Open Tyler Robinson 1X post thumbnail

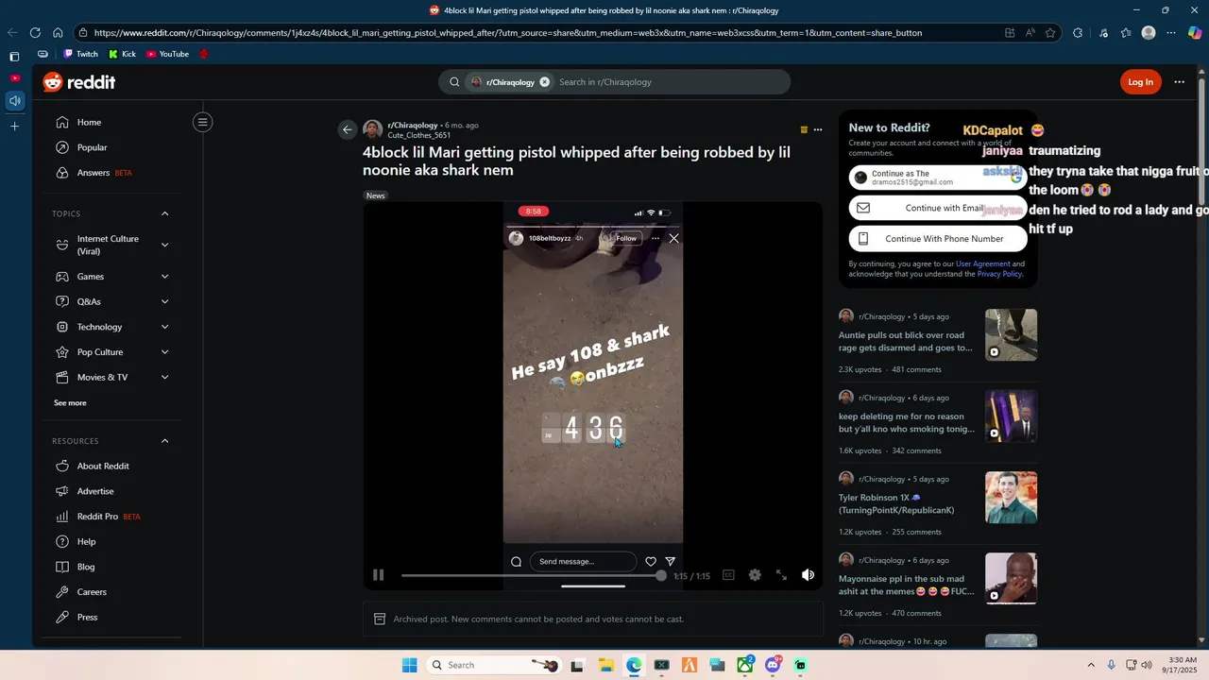[1011, 498]
